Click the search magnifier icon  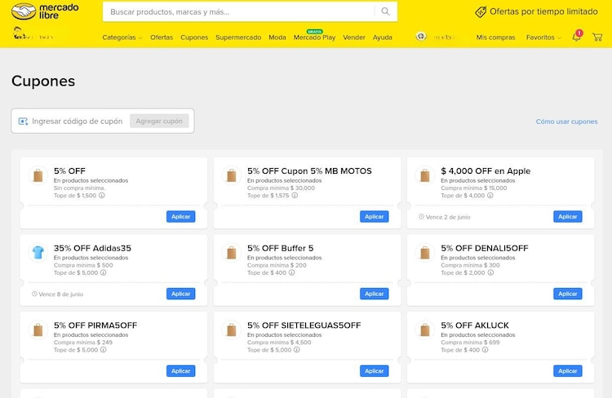point(385,11)
